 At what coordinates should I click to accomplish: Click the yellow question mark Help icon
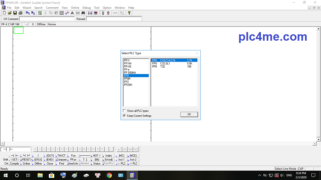tap(129, 13)
